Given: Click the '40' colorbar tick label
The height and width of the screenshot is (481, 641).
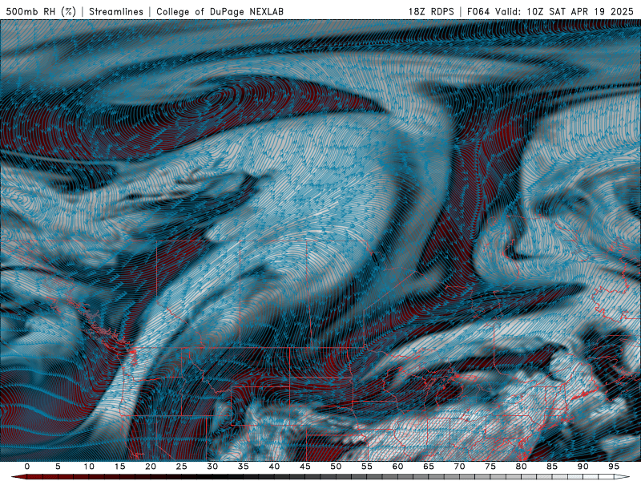Looking at the screenshot, I should click(x=274, y=467).
